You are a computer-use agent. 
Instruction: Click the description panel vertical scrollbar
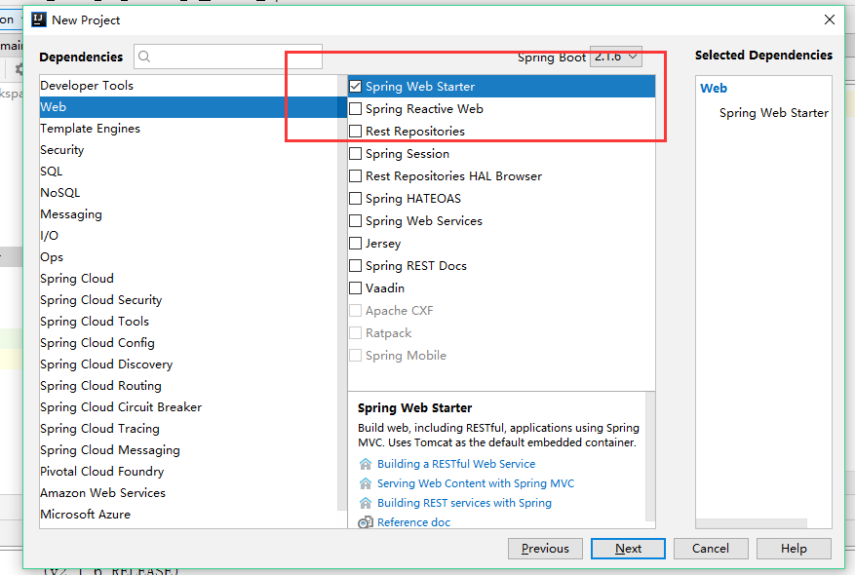coord(650,457)
